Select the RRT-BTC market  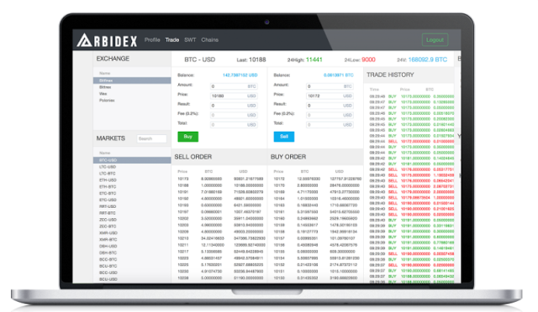coord(132,213)
